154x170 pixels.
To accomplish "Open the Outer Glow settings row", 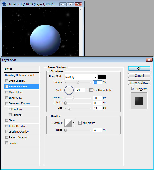I will (x=22, y=92).
